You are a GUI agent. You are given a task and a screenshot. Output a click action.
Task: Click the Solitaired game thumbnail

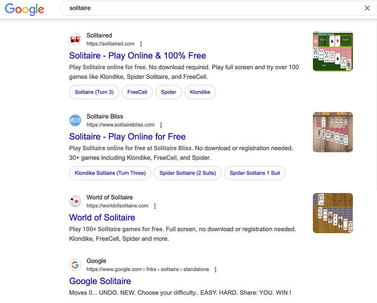click(333, 51)
